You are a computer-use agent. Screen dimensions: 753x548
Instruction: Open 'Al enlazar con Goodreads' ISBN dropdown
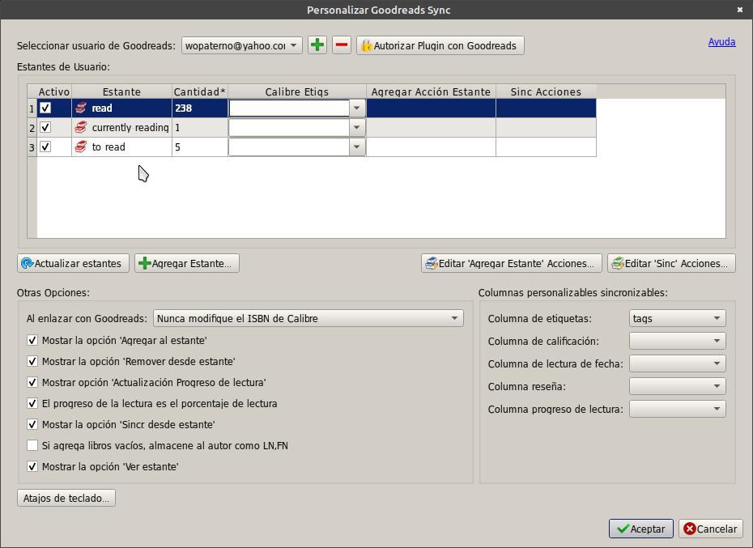pos(308,318)
